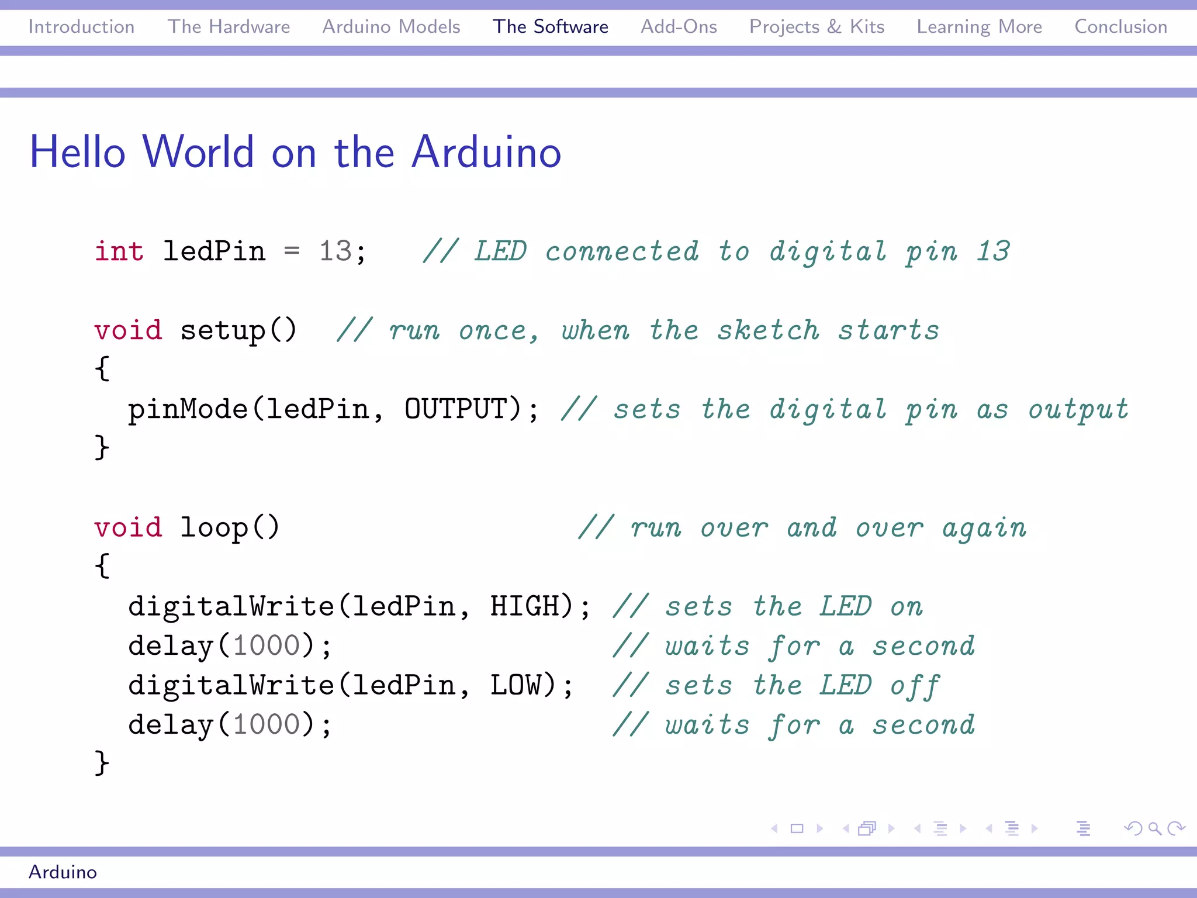1197x898 pixels.
Task: Click the magnifier search icon
Action: click(x=1155, y=828)
